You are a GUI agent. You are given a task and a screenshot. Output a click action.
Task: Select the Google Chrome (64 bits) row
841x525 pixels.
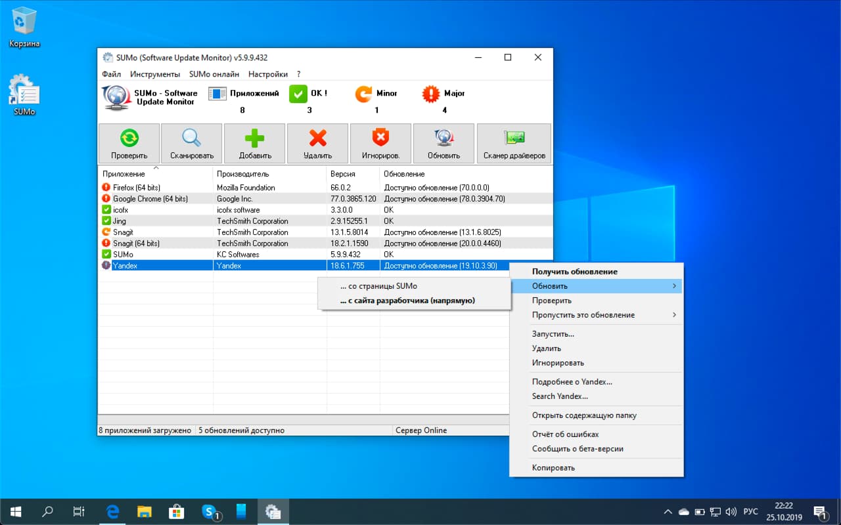coord(150,199)
